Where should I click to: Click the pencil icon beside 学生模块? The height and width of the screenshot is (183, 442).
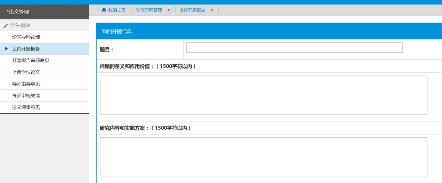click(x=5, y=26)
